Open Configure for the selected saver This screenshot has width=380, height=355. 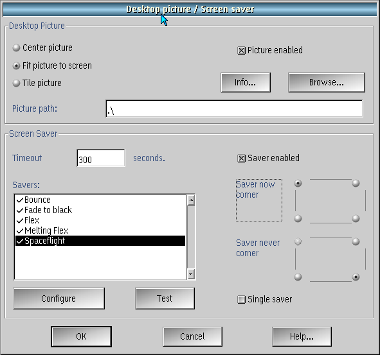tap(59, 299)
